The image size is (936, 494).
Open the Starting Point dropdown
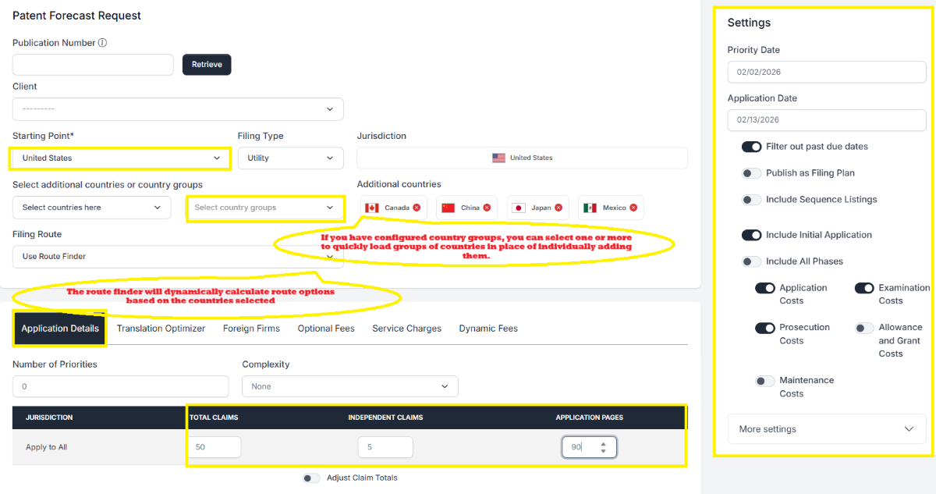coord(120,158)
